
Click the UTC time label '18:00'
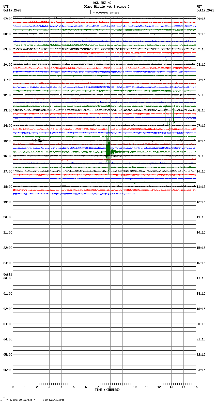point(8,187)
